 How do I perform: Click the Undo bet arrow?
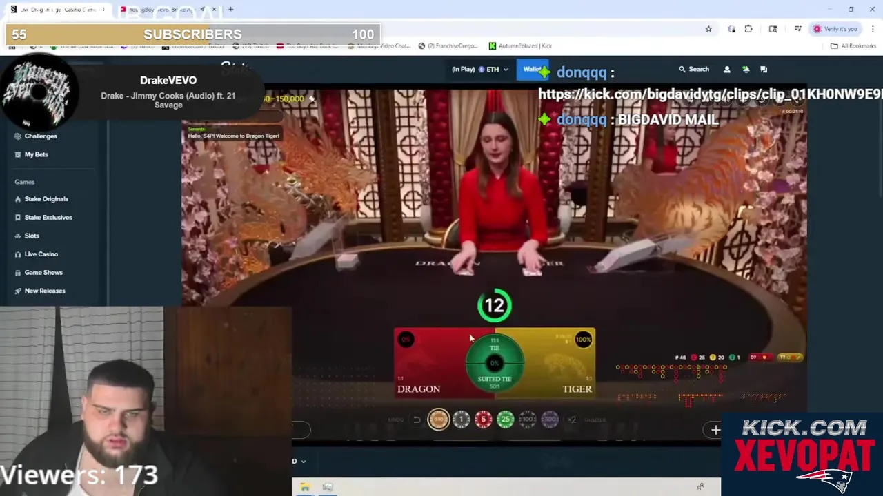417,420
